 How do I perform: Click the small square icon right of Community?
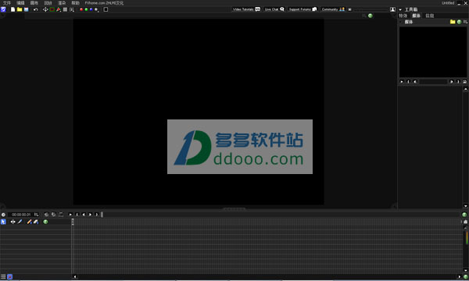pyautogui.click(x=349, y=9)
